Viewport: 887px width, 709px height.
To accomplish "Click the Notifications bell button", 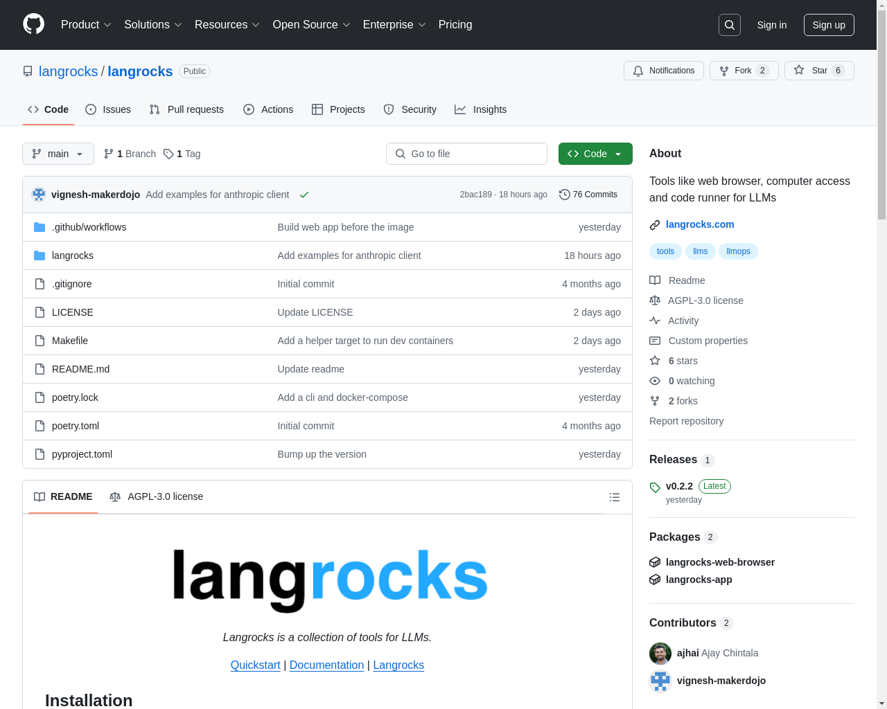I will 664,71.
